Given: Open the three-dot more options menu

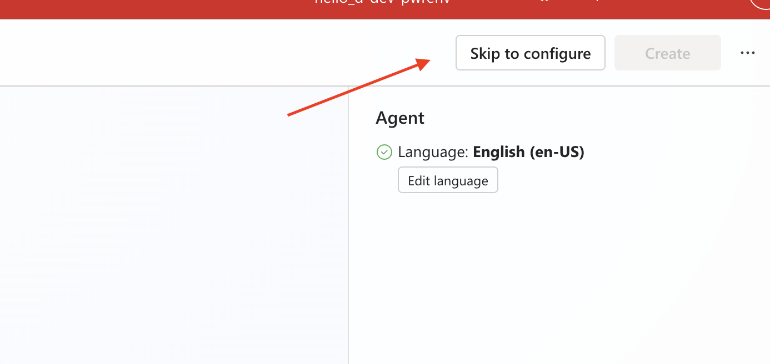Looking at the screenshot, I should pyautogui.click(x=748, y=53).
